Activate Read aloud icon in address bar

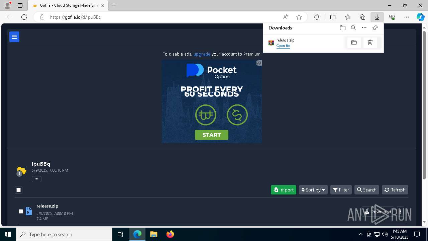[286, 17]
